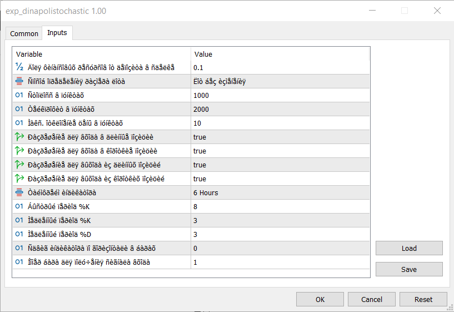This screenshot has width=454, height=312.
Task: Select the Inputs tab
Action: click(x=57, y=33)
